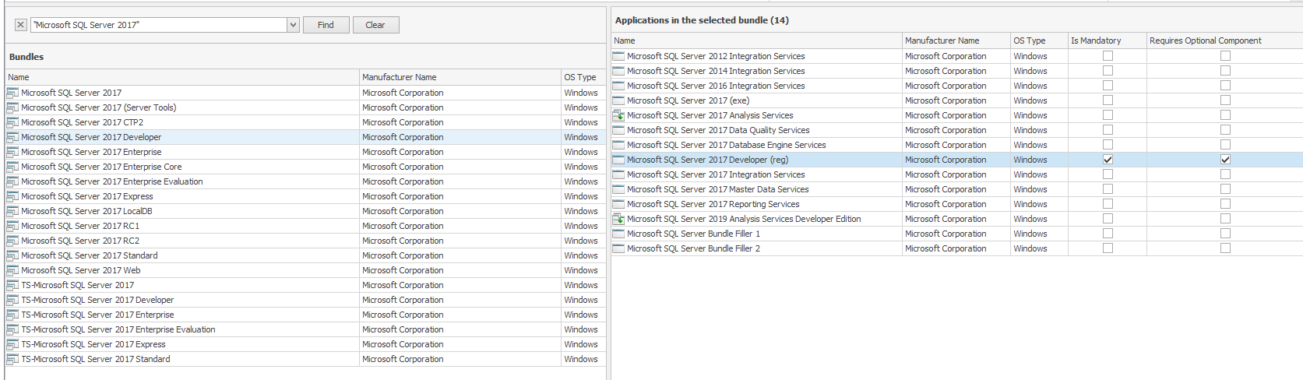Click bundle icon for TS-Microsoft SQL Server 2017 Developer
The width and height of the screenshot is (1303, 380).
[x=12, y=300]
